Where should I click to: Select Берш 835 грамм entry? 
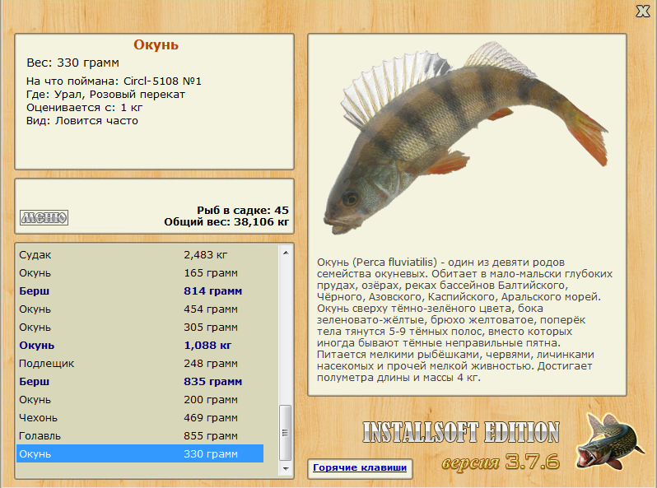[x=140, y=382]
